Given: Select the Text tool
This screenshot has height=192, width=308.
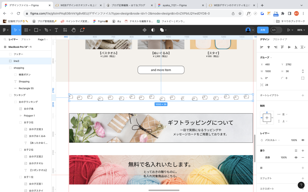Looking at the screenshot, I should [56, 30].
